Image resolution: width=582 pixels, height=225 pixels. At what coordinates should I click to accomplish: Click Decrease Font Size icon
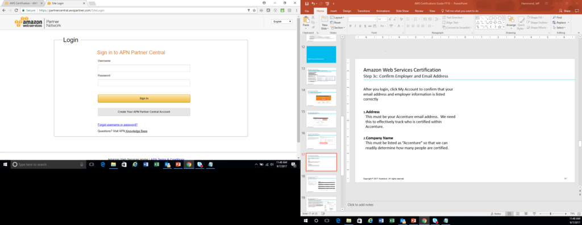pyautogui.click(x=395, y=19)
